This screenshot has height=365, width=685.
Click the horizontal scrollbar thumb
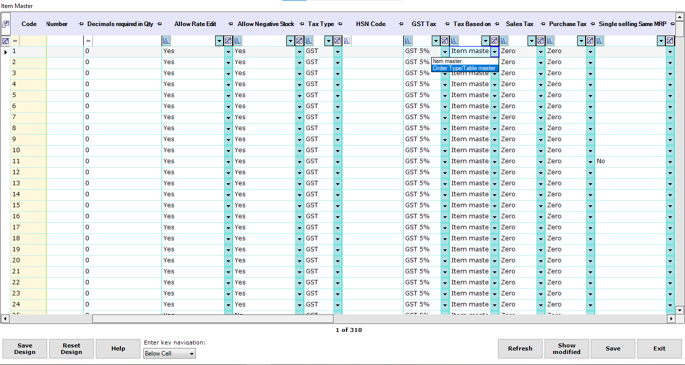[x=213, y=318]
